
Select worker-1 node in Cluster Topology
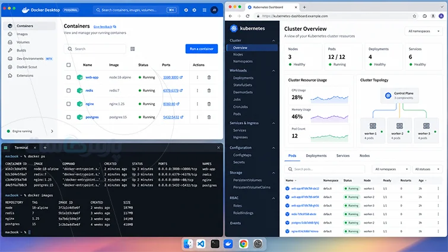pos(373,130)
